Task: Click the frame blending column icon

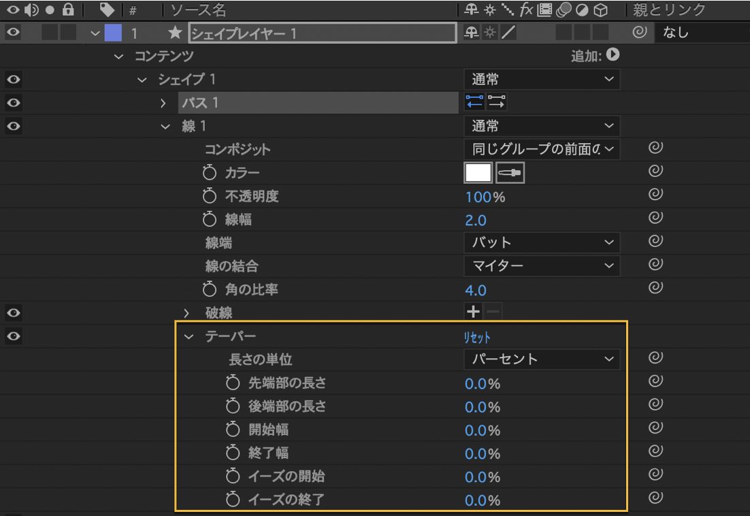Action: [x=544, y=10]
